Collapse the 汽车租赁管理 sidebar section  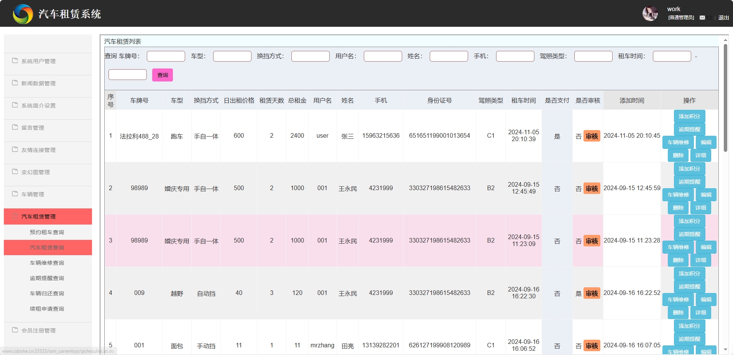tap(38, 217)
